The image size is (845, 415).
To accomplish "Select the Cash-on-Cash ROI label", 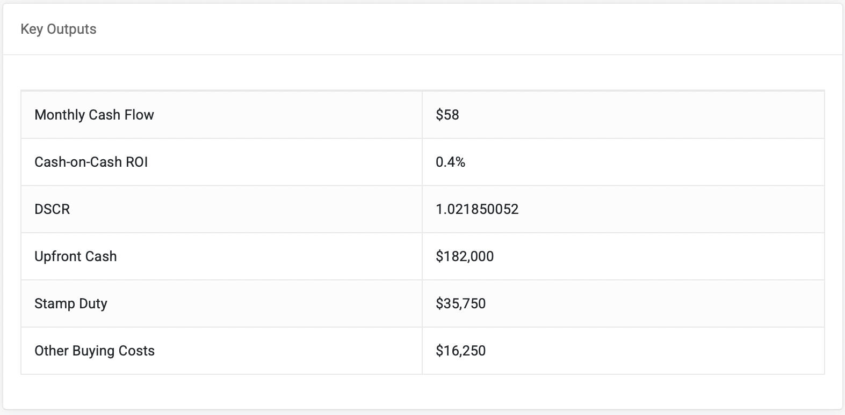I will tap(91, 162).
